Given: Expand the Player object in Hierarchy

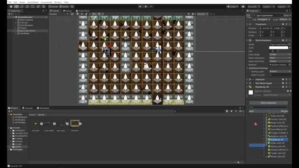Looking at the screenshot, I should 16,28.
